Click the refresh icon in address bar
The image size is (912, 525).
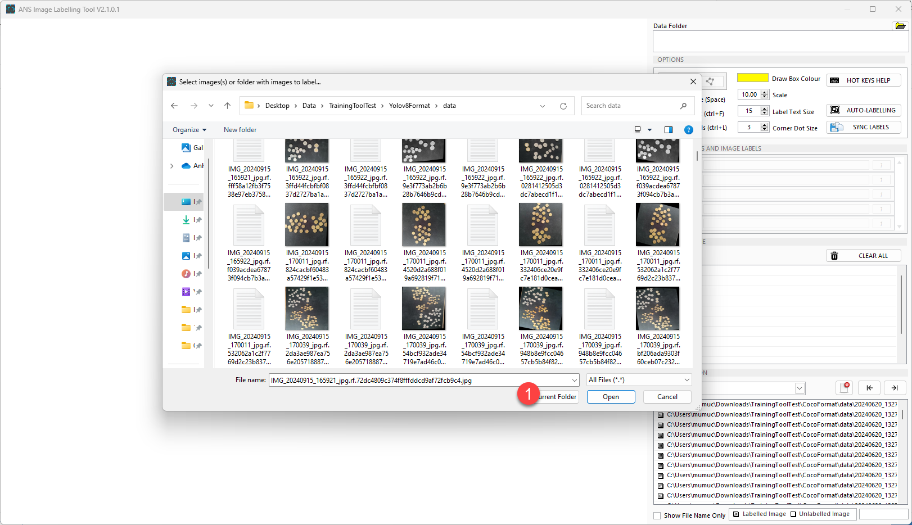click(563, 106)
